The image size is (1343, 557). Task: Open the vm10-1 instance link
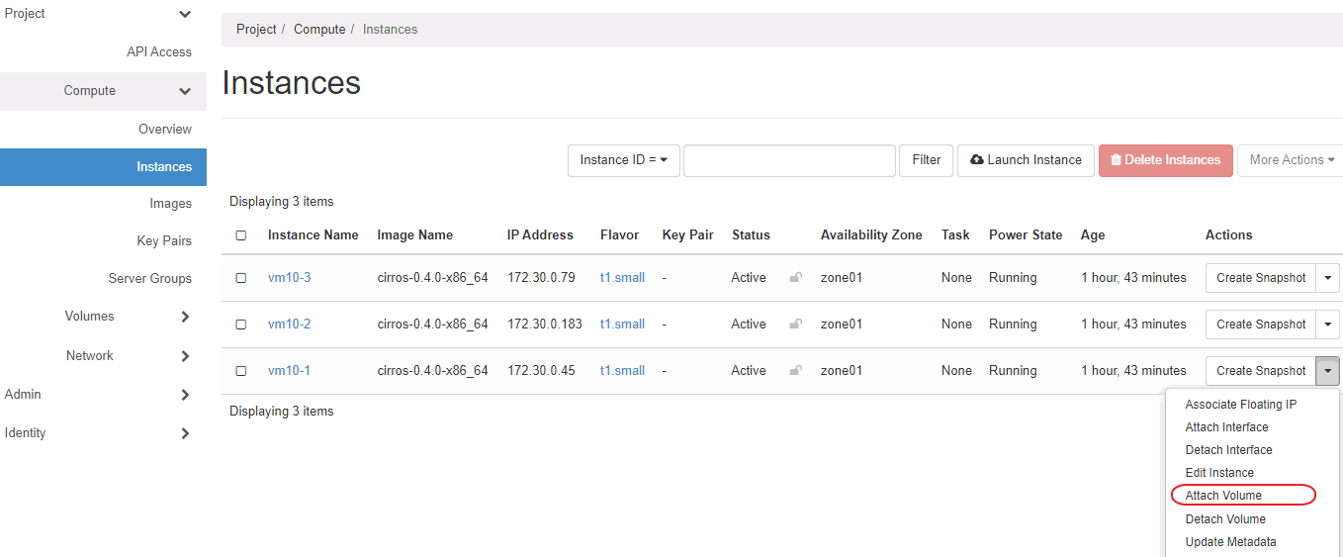[x=289, y=371]
